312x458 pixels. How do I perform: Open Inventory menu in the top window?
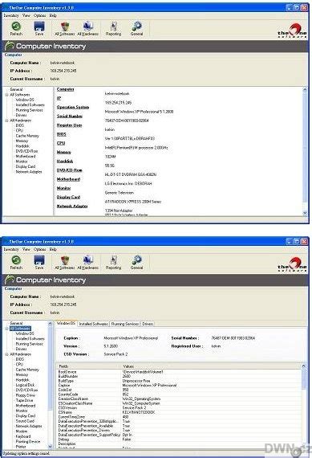click(11, 15)
